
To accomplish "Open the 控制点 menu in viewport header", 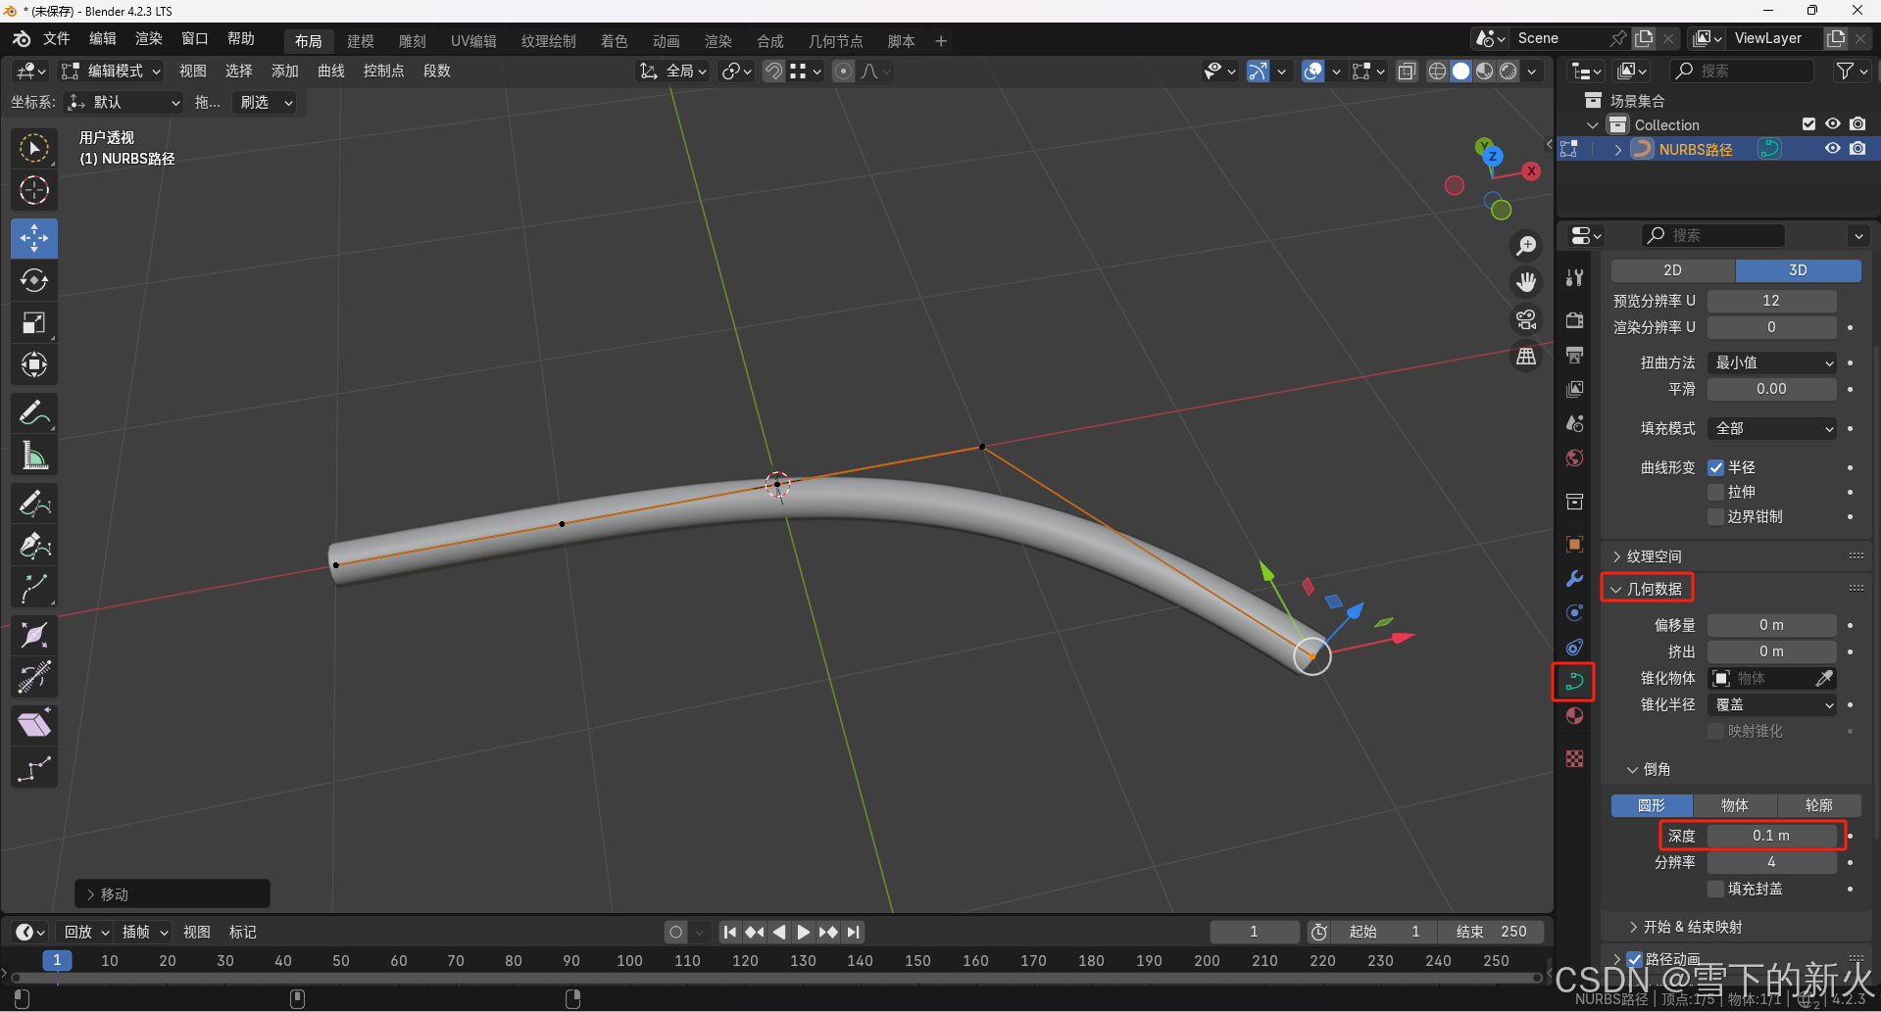I will coord(383,71).
